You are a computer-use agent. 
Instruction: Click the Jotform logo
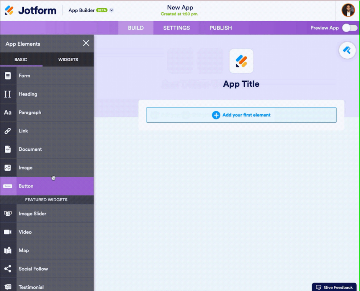[30, 10]
